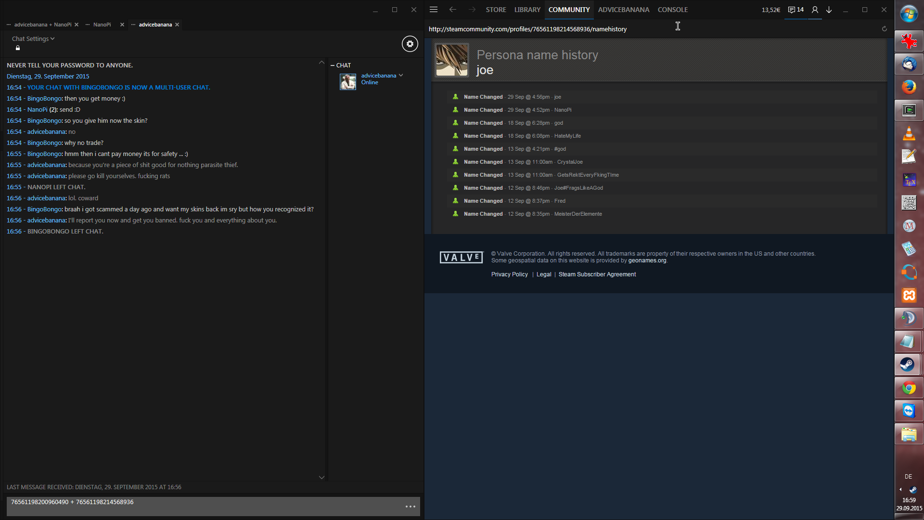Open the Steam hamburger menu
The height and width of the screenshot is (520, 924).
tap(433, 10)
